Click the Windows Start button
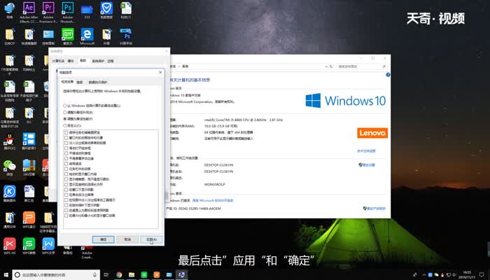Screen dimensions: 490x280 click(6, 274)
